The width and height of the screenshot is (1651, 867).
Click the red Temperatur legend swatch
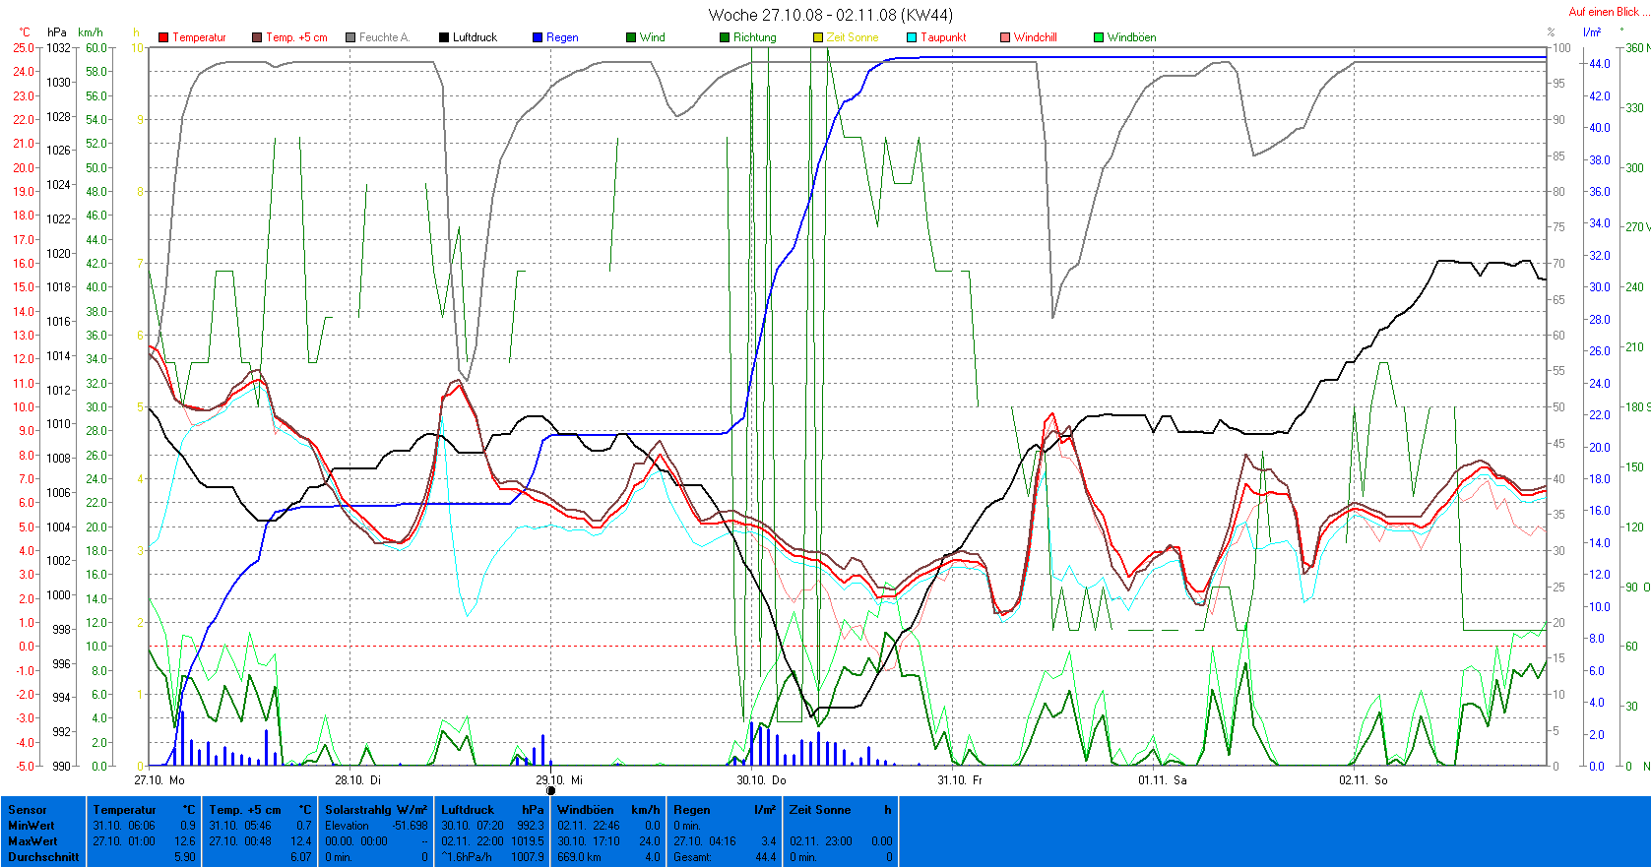(163, 37)
